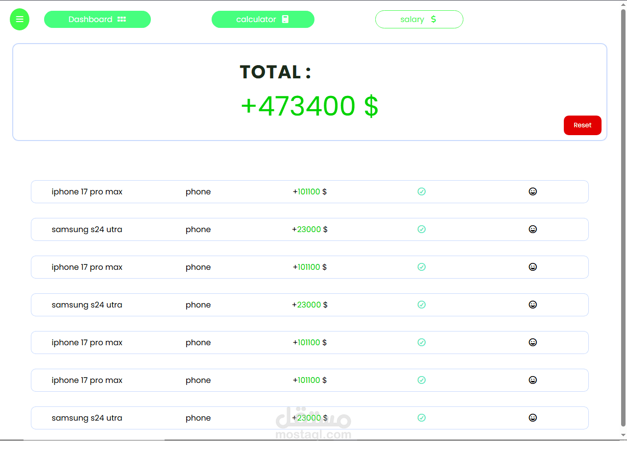Click the smiley face icon in the seventh row

(533, 418)
